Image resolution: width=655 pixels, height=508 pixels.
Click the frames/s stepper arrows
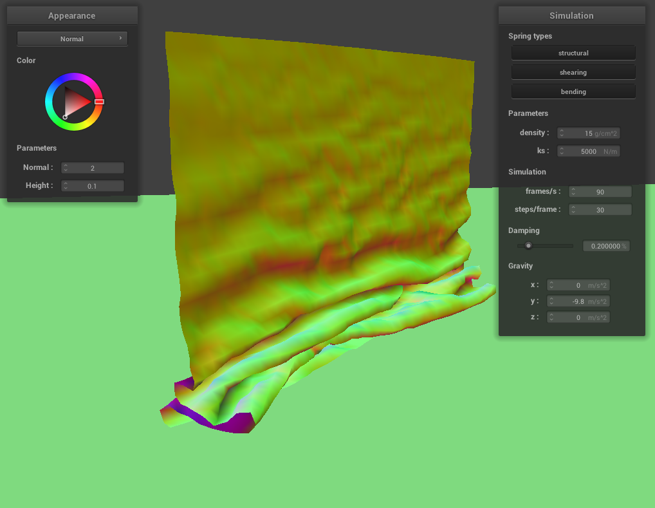point(573,191)
